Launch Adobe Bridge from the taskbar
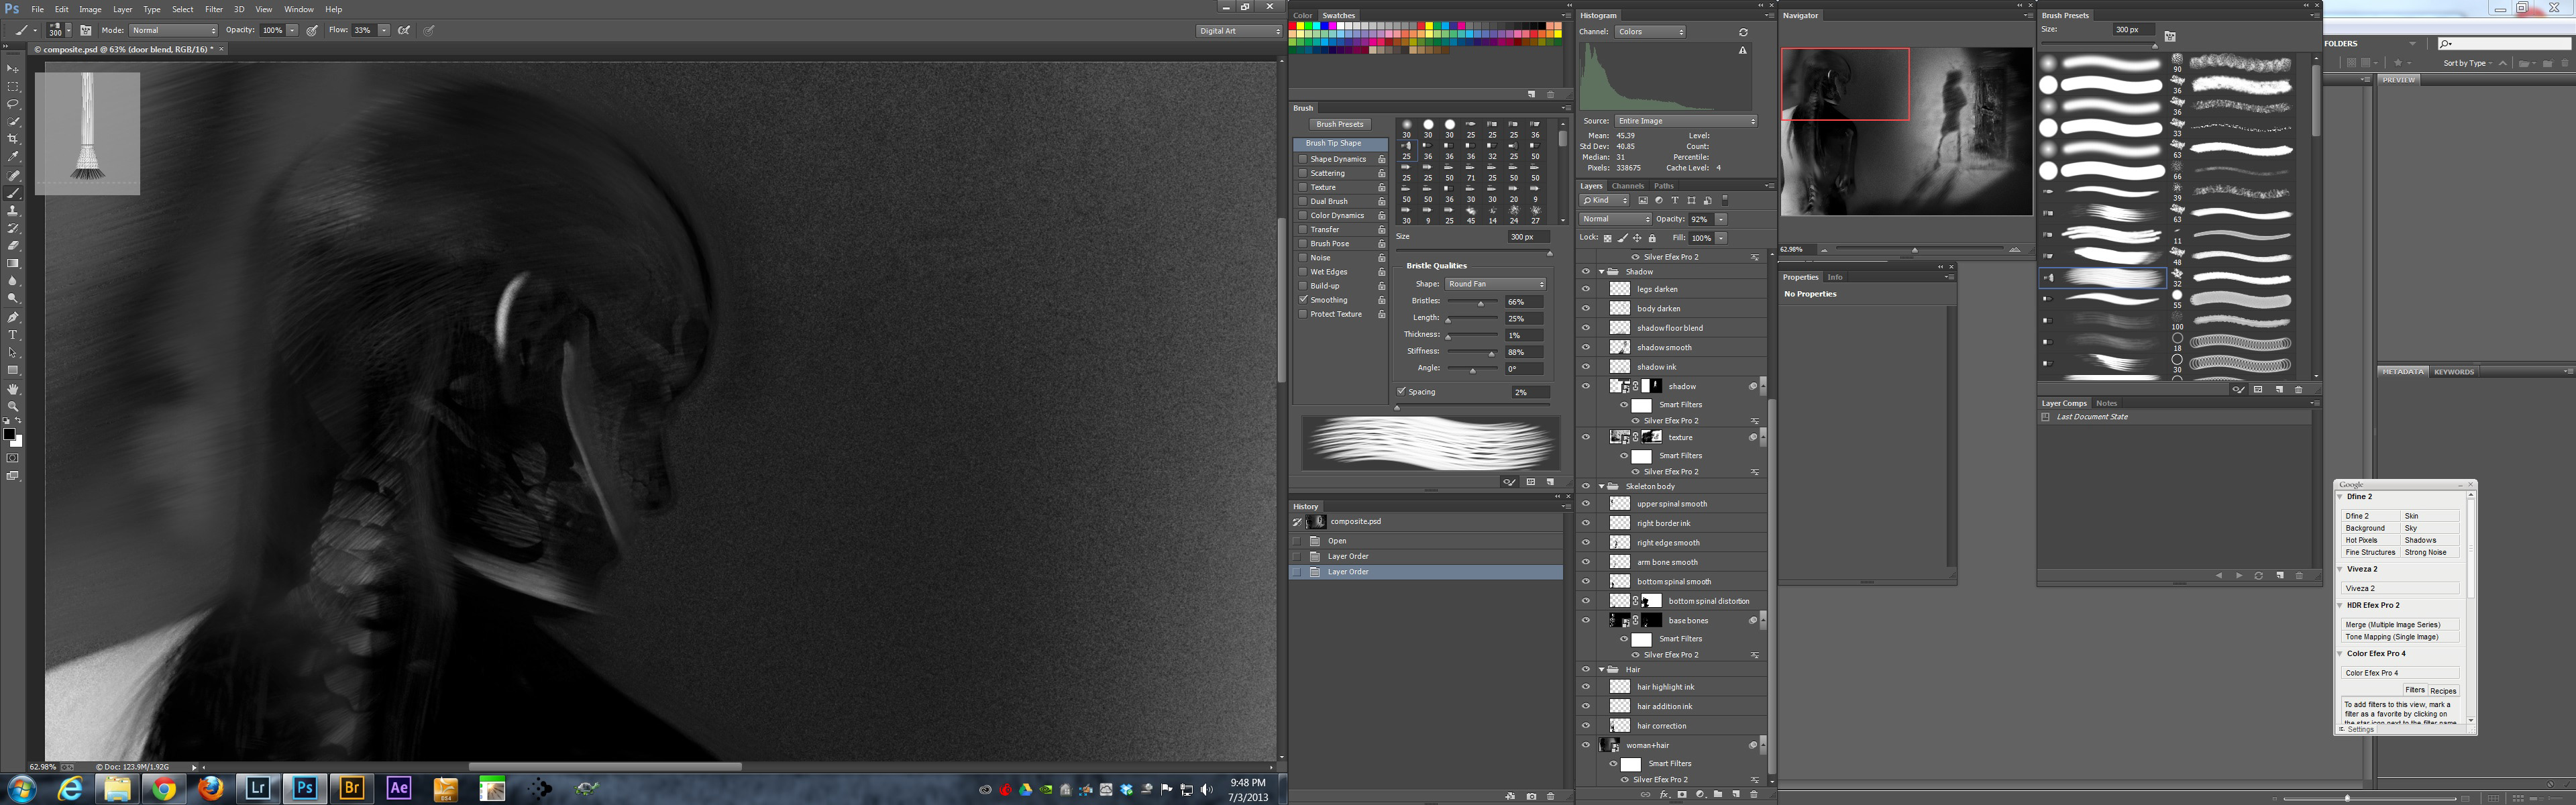Viewport: 2576px width, 805px height. [x=352, y=788]
